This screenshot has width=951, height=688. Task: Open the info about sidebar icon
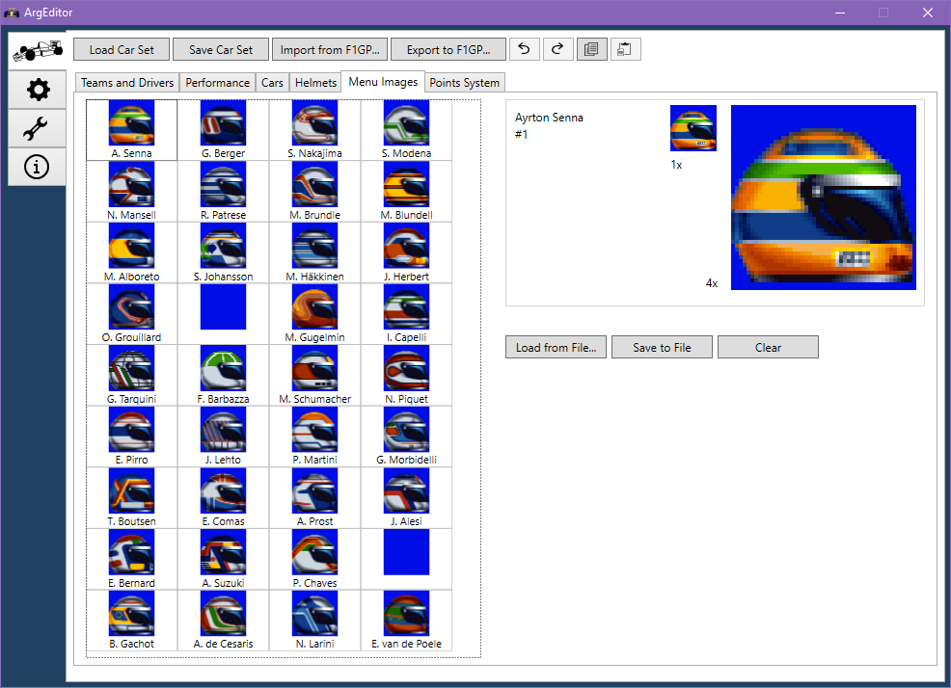(37, 167)
